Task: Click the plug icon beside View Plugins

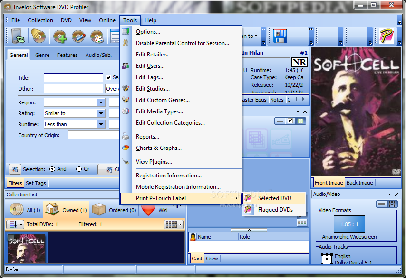Action: coord(126,161)
